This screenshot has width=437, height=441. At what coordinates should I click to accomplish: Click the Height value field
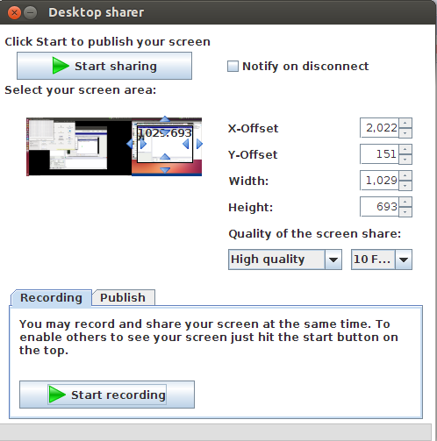(379, 207)
